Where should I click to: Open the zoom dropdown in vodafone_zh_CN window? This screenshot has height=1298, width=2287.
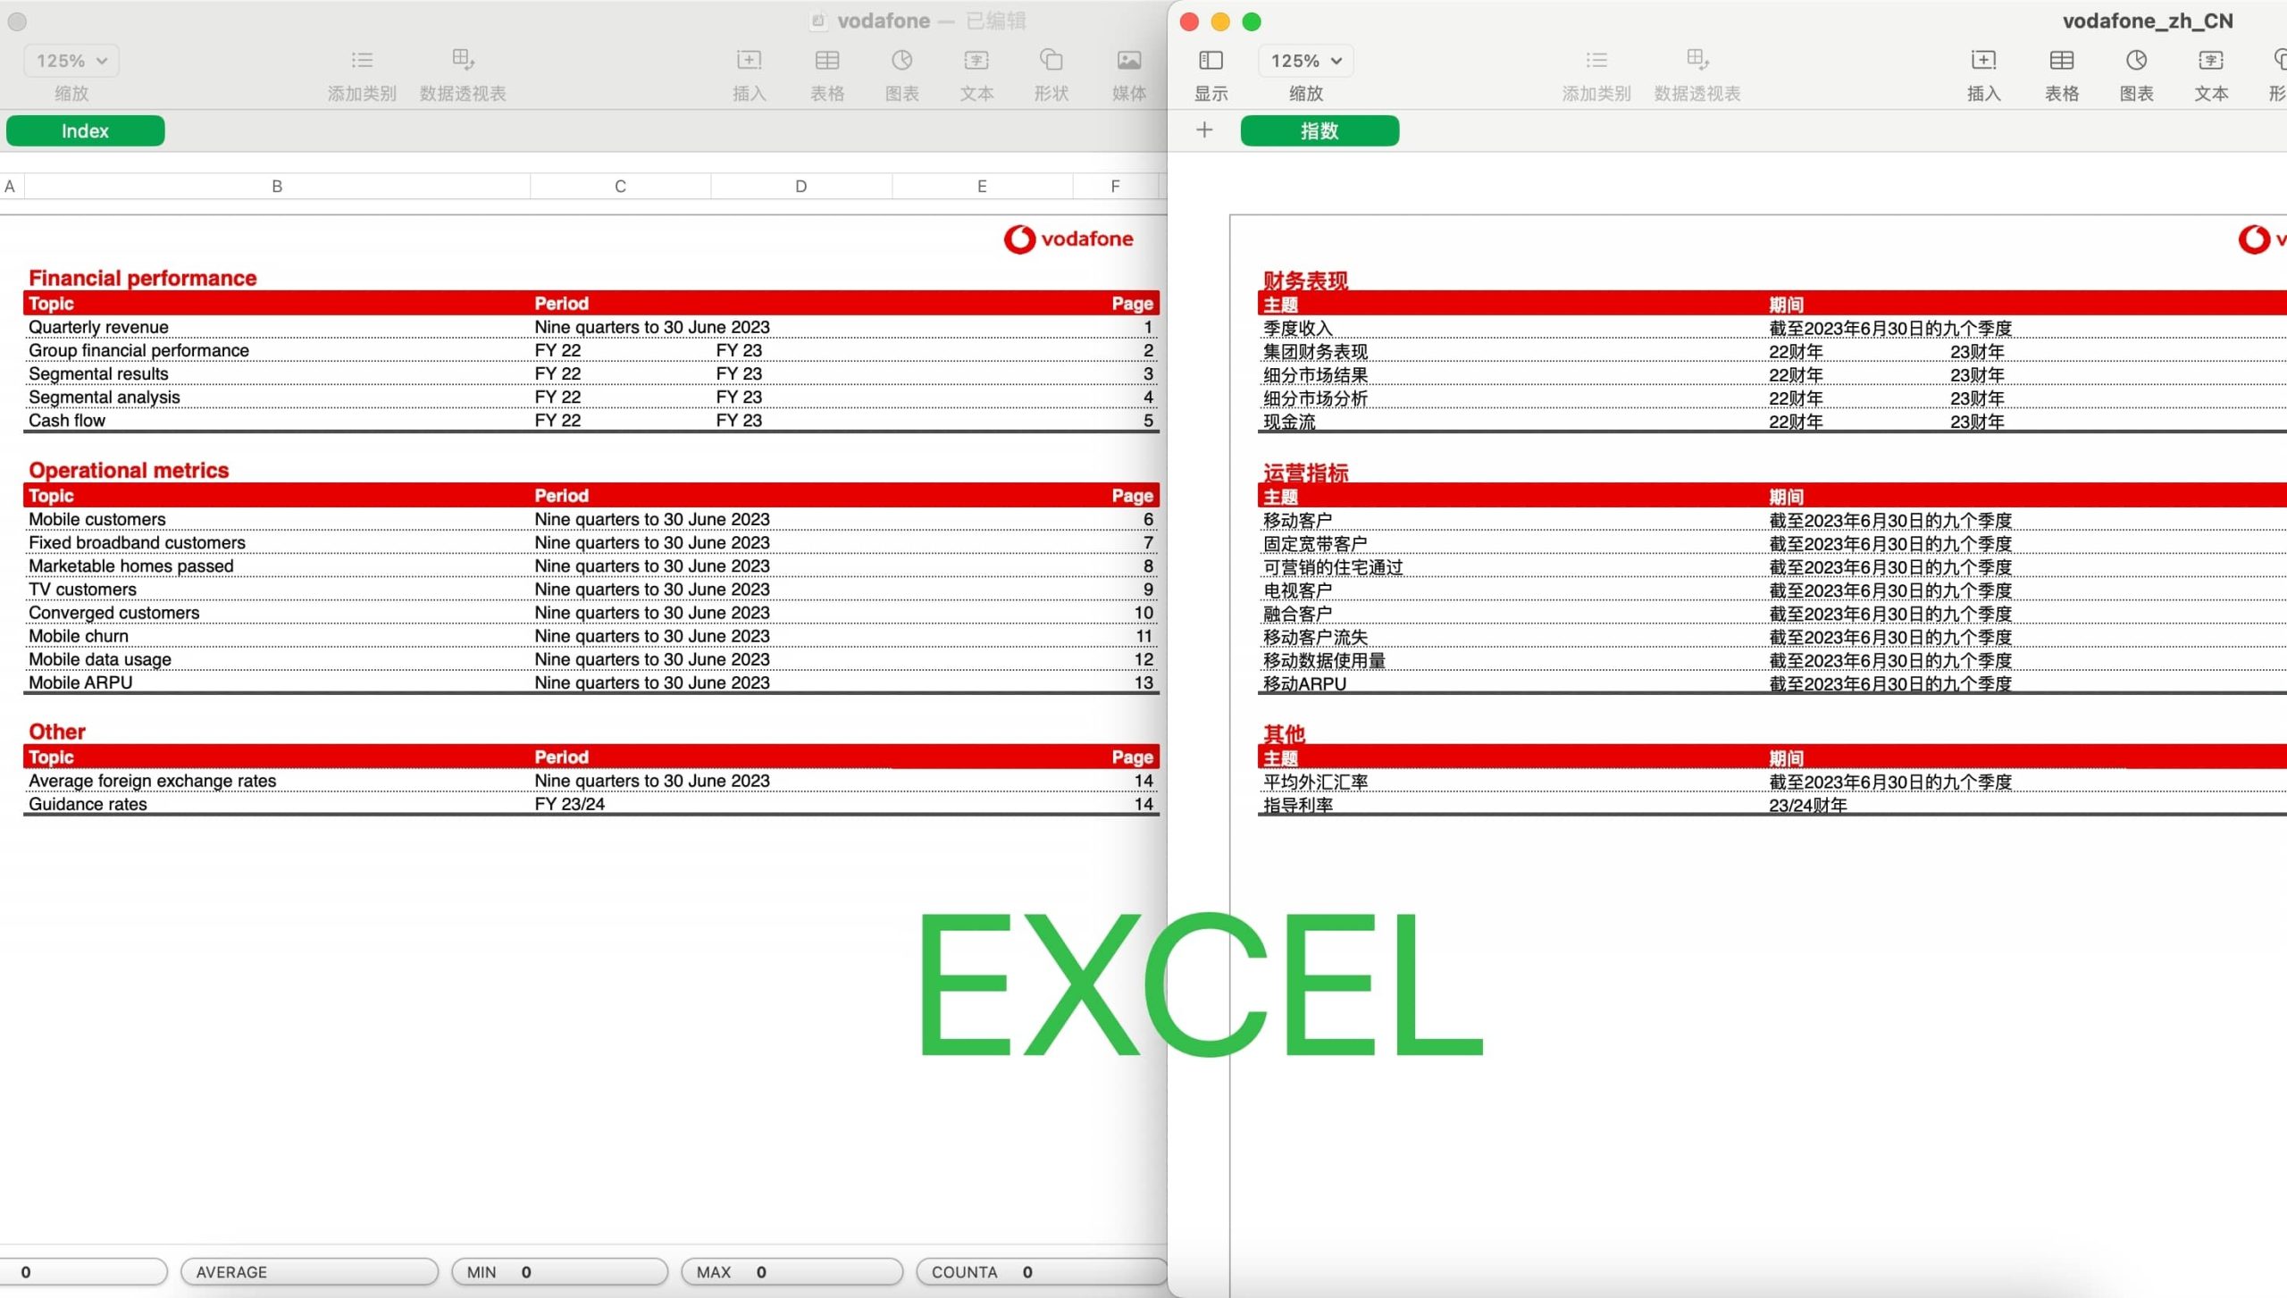[1305, 61]
